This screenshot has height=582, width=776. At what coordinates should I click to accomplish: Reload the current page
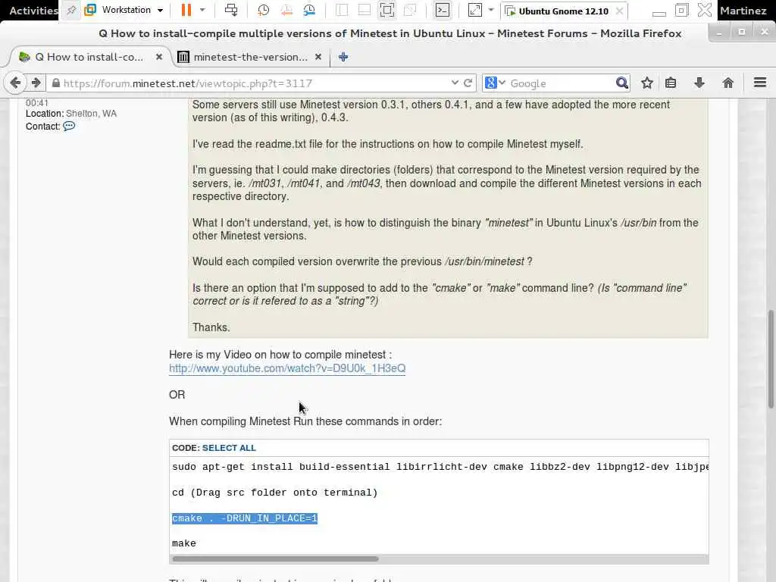[468, 83]
